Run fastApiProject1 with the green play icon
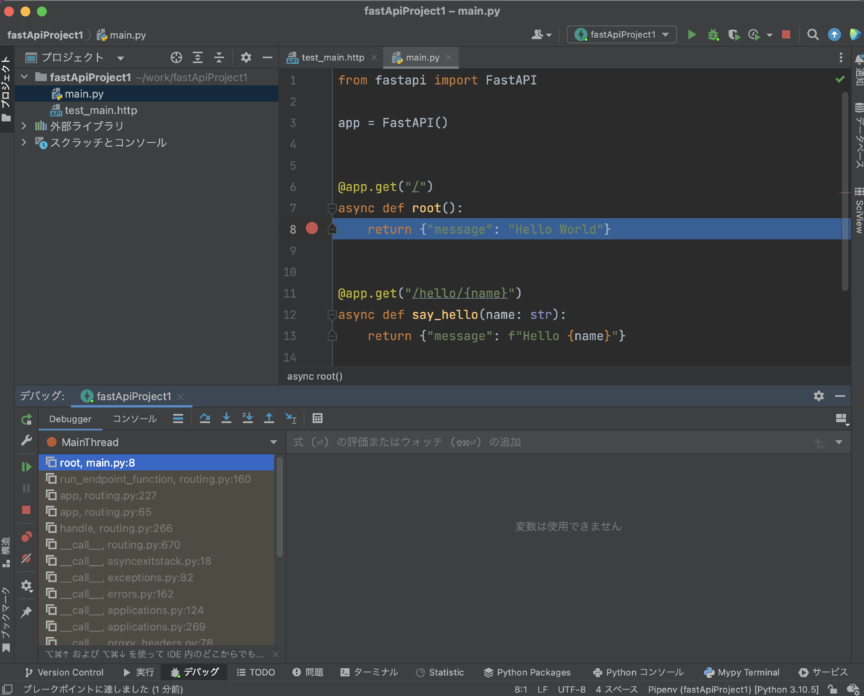864x696 pixels. click(x=692, y=35)
